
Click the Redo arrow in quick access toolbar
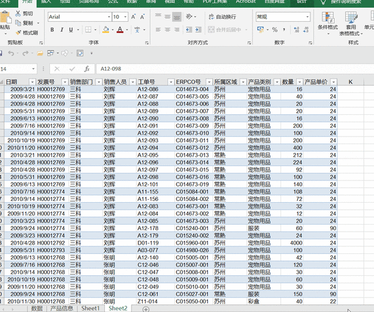coord(26,53)
